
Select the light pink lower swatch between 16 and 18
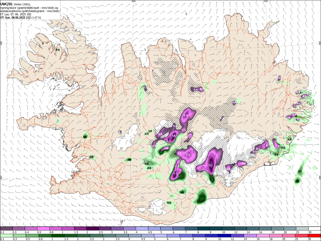(x=263, y=235)
